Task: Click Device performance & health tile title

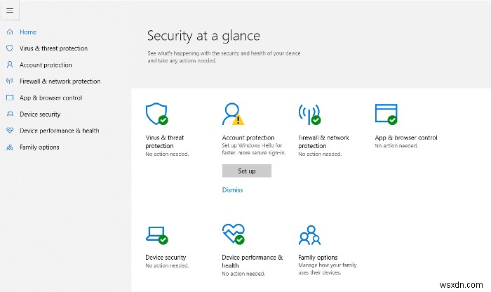Action: 253,261
